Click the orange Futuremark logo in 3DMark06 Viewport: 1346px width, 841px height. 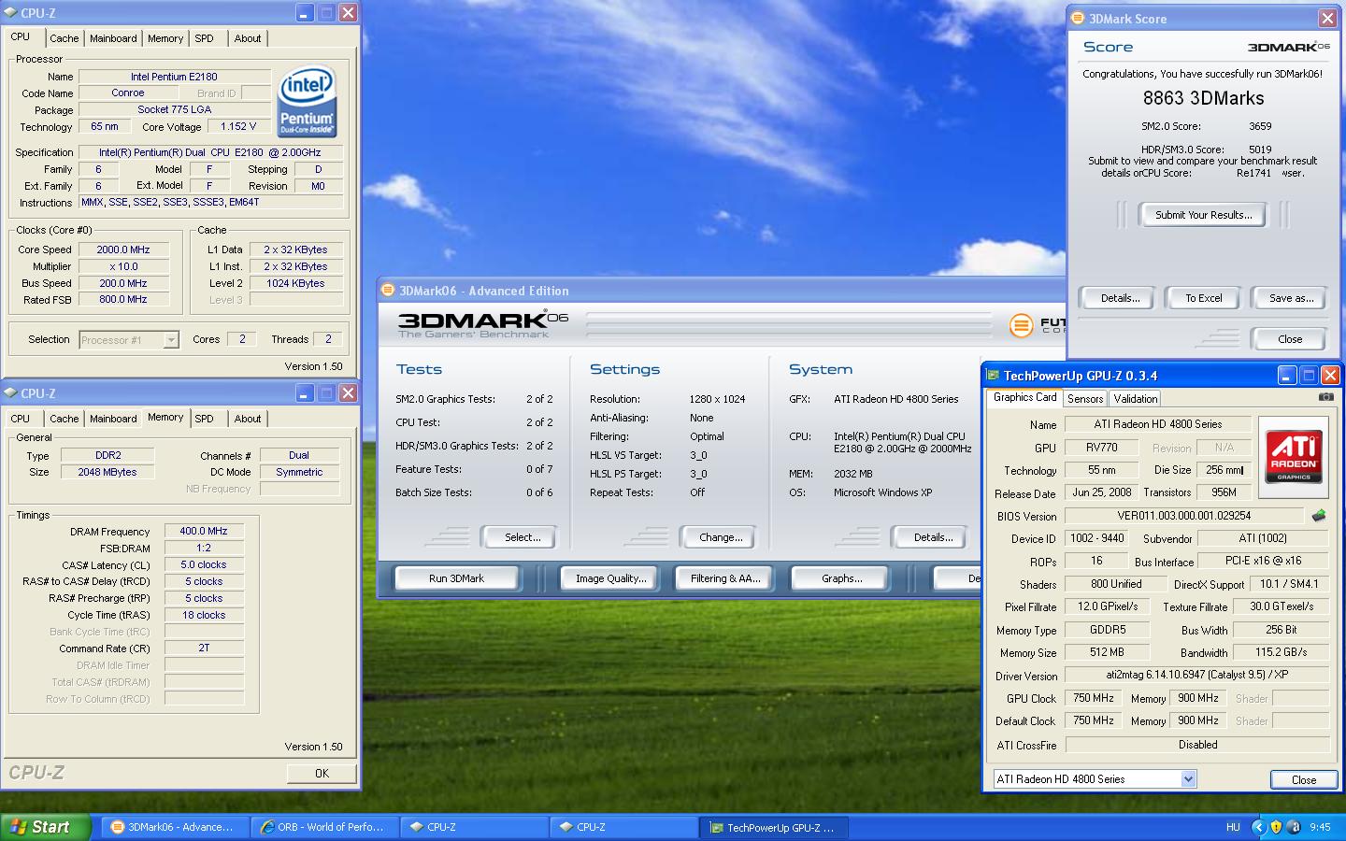point(1021,325)
